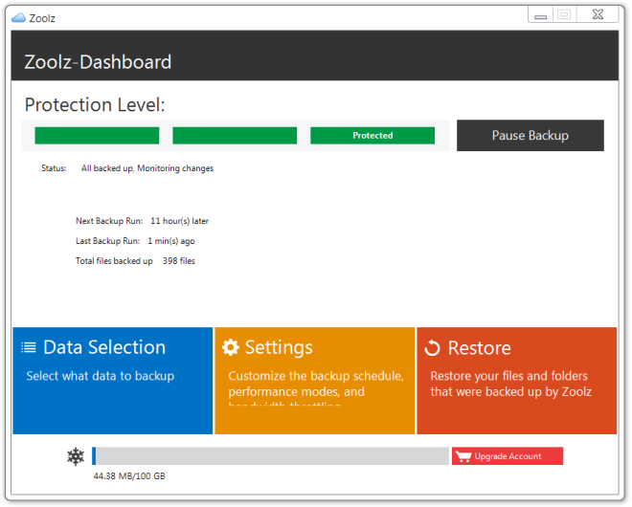
Task: Click the middle green protection level bar
Action: tap(235, 135)
